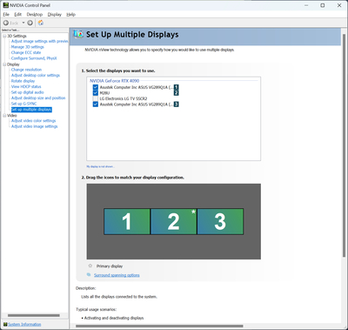This screenshot has width=348, height=330.
Task: Open Adjust desktop size and position
Action: pyautogui.click(x=38, y=98)
